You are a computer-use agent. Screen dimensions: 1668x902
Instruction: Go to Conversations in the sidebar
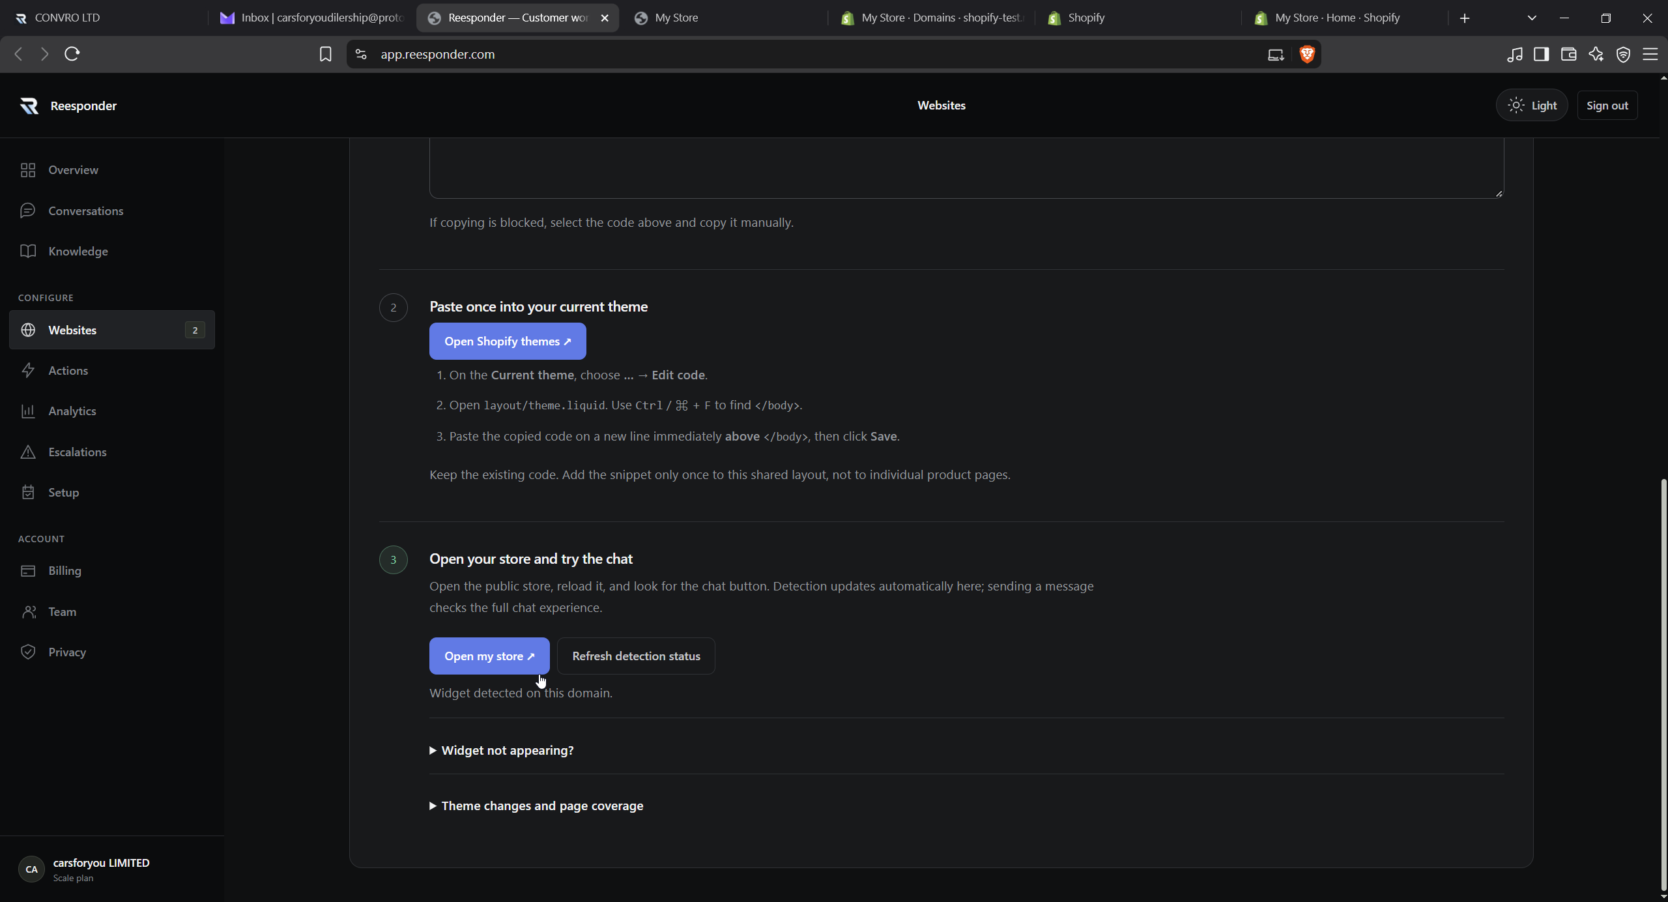(112, 211)
